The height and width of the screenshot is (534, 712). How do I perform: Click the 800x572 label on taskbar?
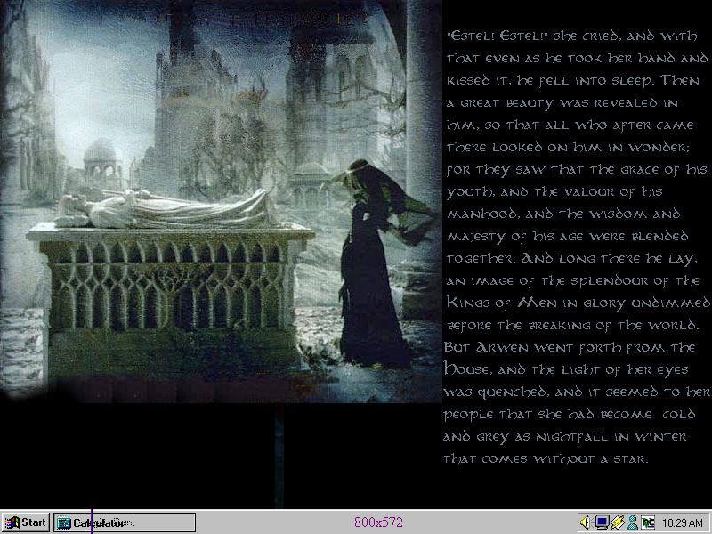[378, 522]
